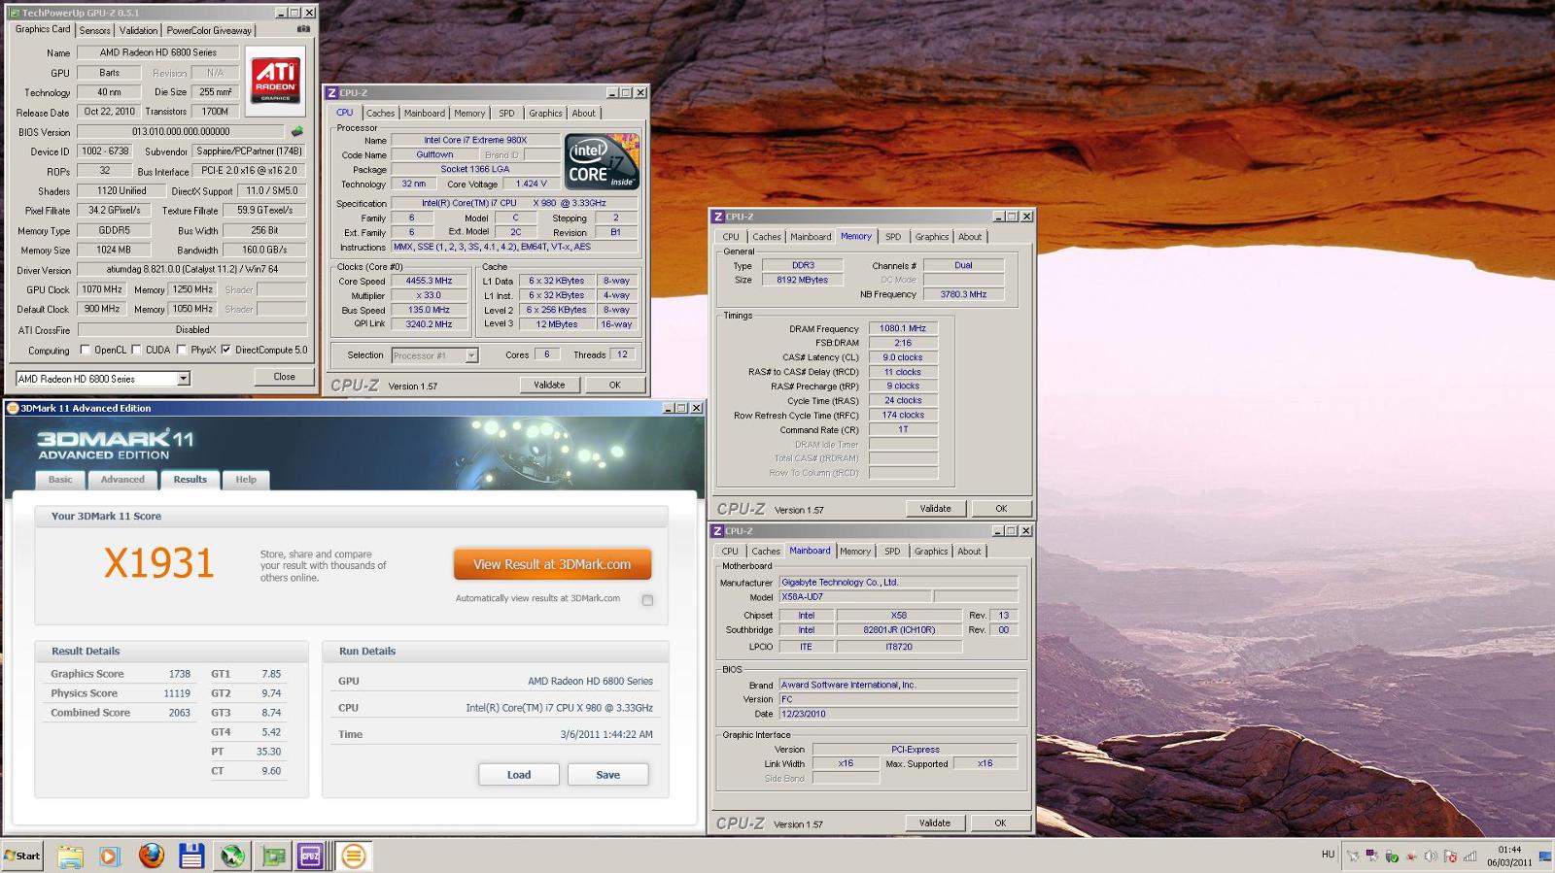The image size is (1555, 873).
Task: Open the Help tab in 3DMark 11
Action: click(x=246, y=479)
